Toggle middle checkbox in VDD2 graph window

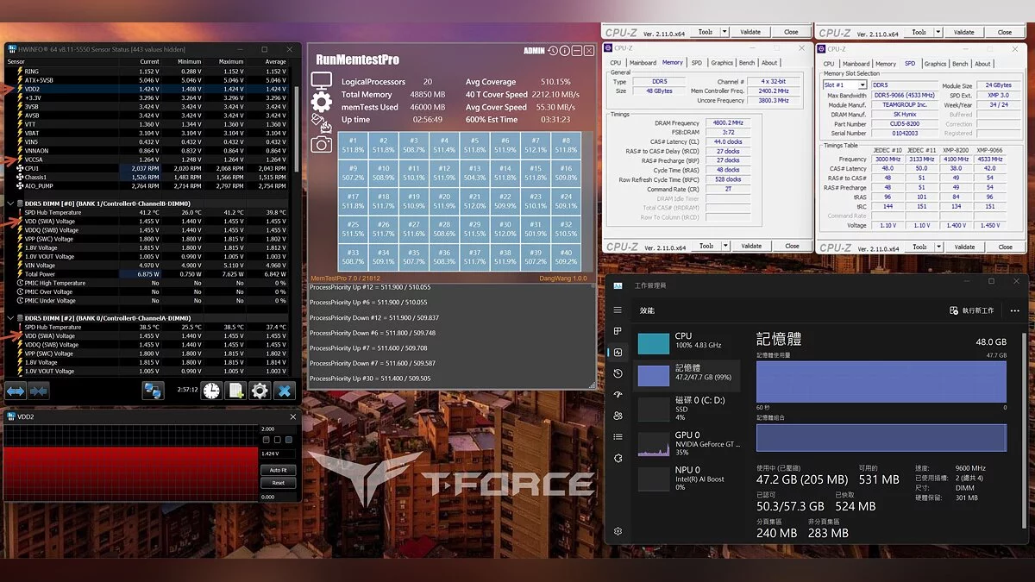point(279,440)
